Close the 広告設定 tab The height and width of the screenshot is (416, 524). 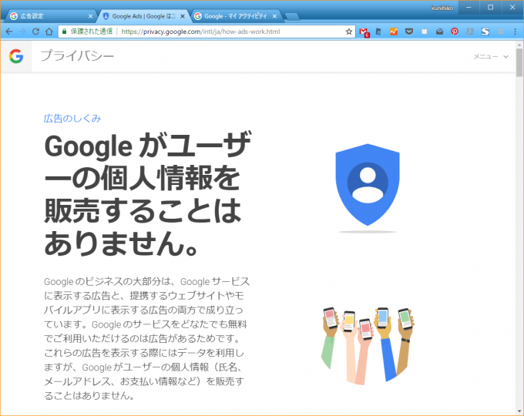coord(90,16)
